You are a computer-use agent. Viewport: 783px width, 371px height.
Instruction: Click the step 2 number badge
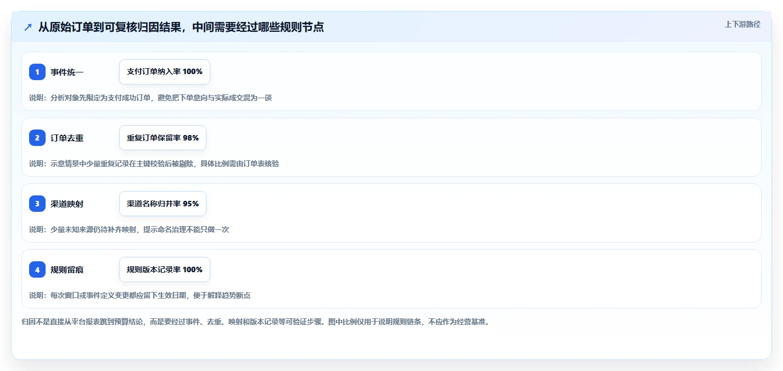coord(37,138)
